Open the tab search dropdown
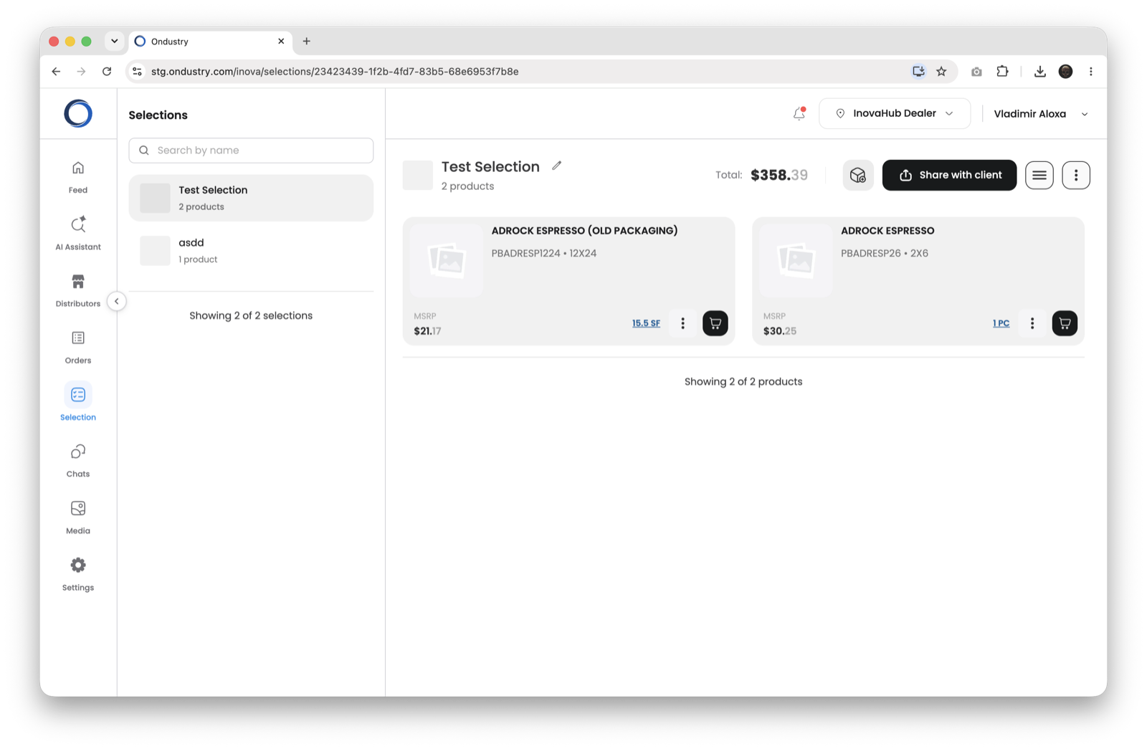Image resolution: width=1147 pixels, height=749 pixels. (115, 42)
